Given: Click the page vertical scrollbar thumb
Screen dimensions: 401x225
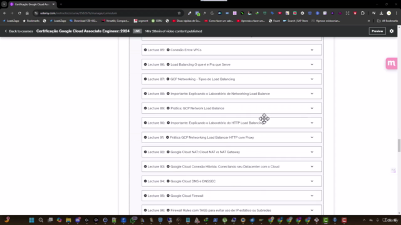Looking at the screenshot, I should 399,146.
